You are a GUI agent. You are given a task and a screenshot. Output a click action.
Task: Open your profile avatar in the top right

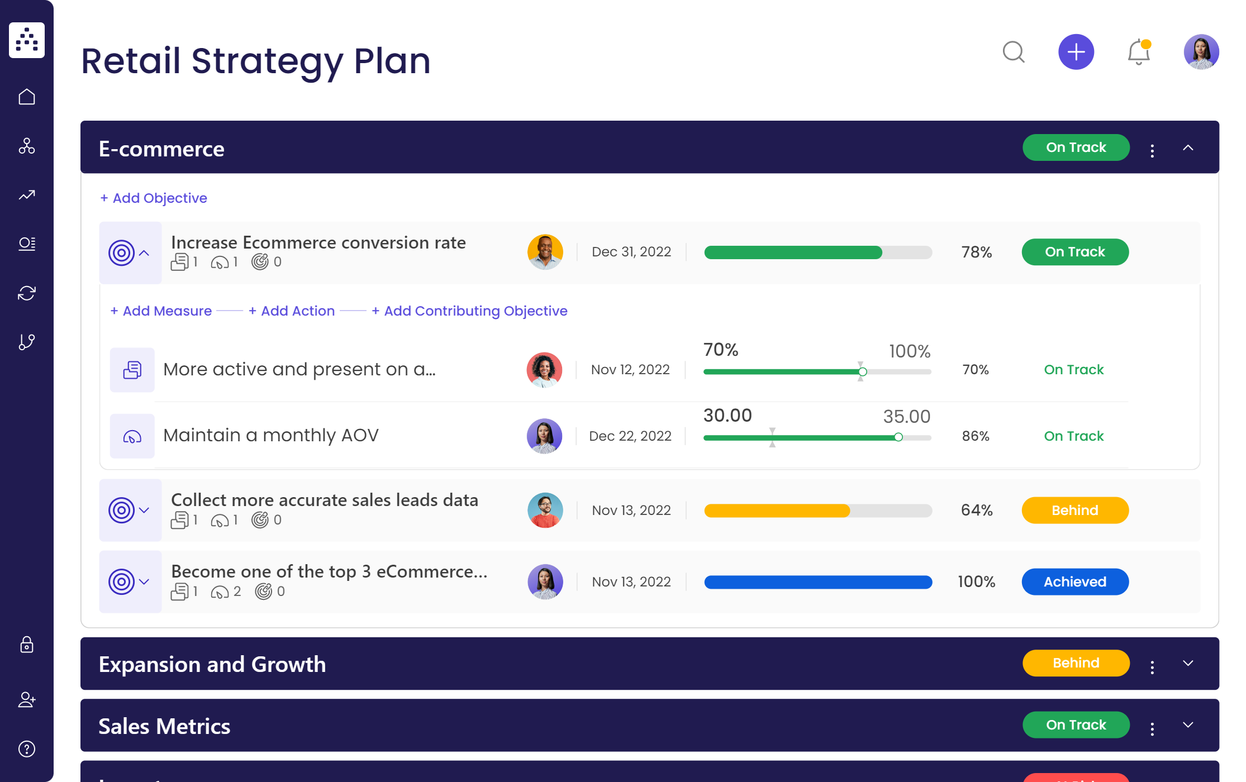1201,52
